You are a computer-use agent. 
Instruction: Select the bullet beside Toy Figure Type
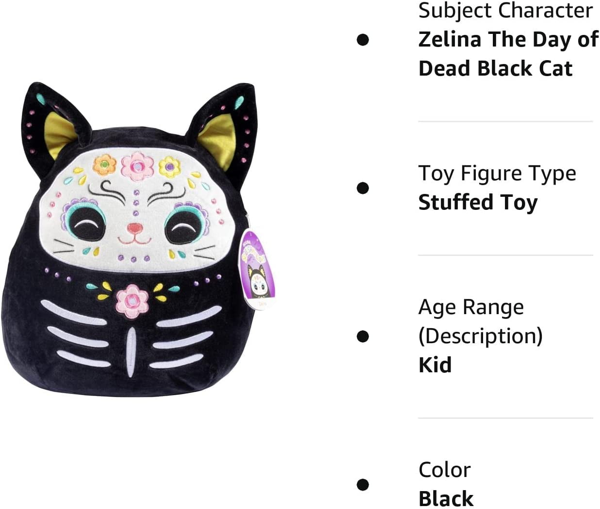(x=363, y=188)
